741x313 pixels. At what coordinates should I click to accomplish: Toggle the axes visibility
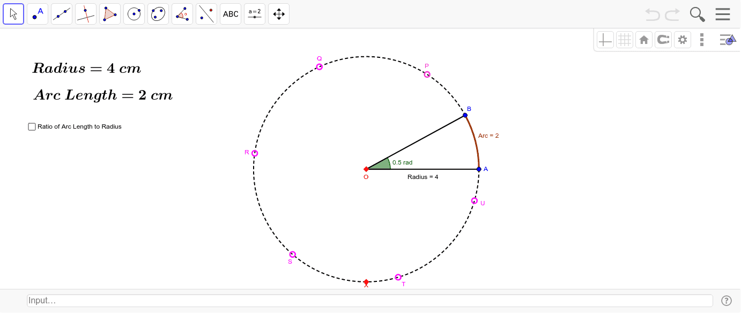(605, 39)
